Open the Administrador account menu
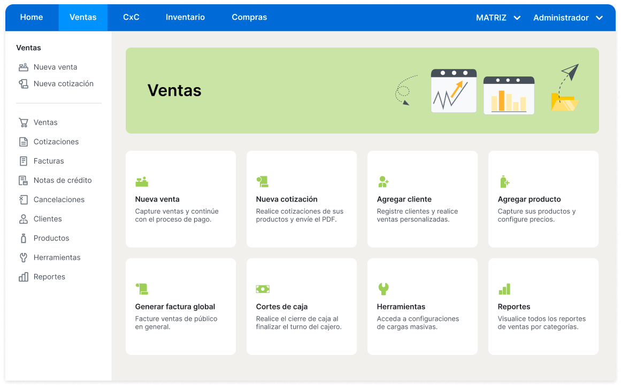 click(x=568, y=18)
